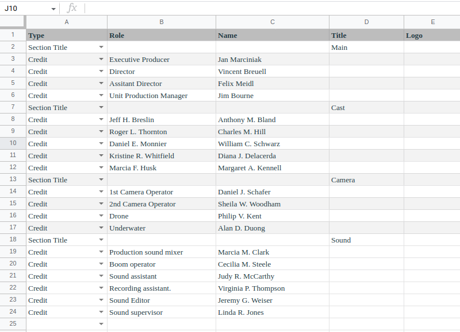Click the fx function icon
Screen dimensions: 460x332
tap(72, 8)
